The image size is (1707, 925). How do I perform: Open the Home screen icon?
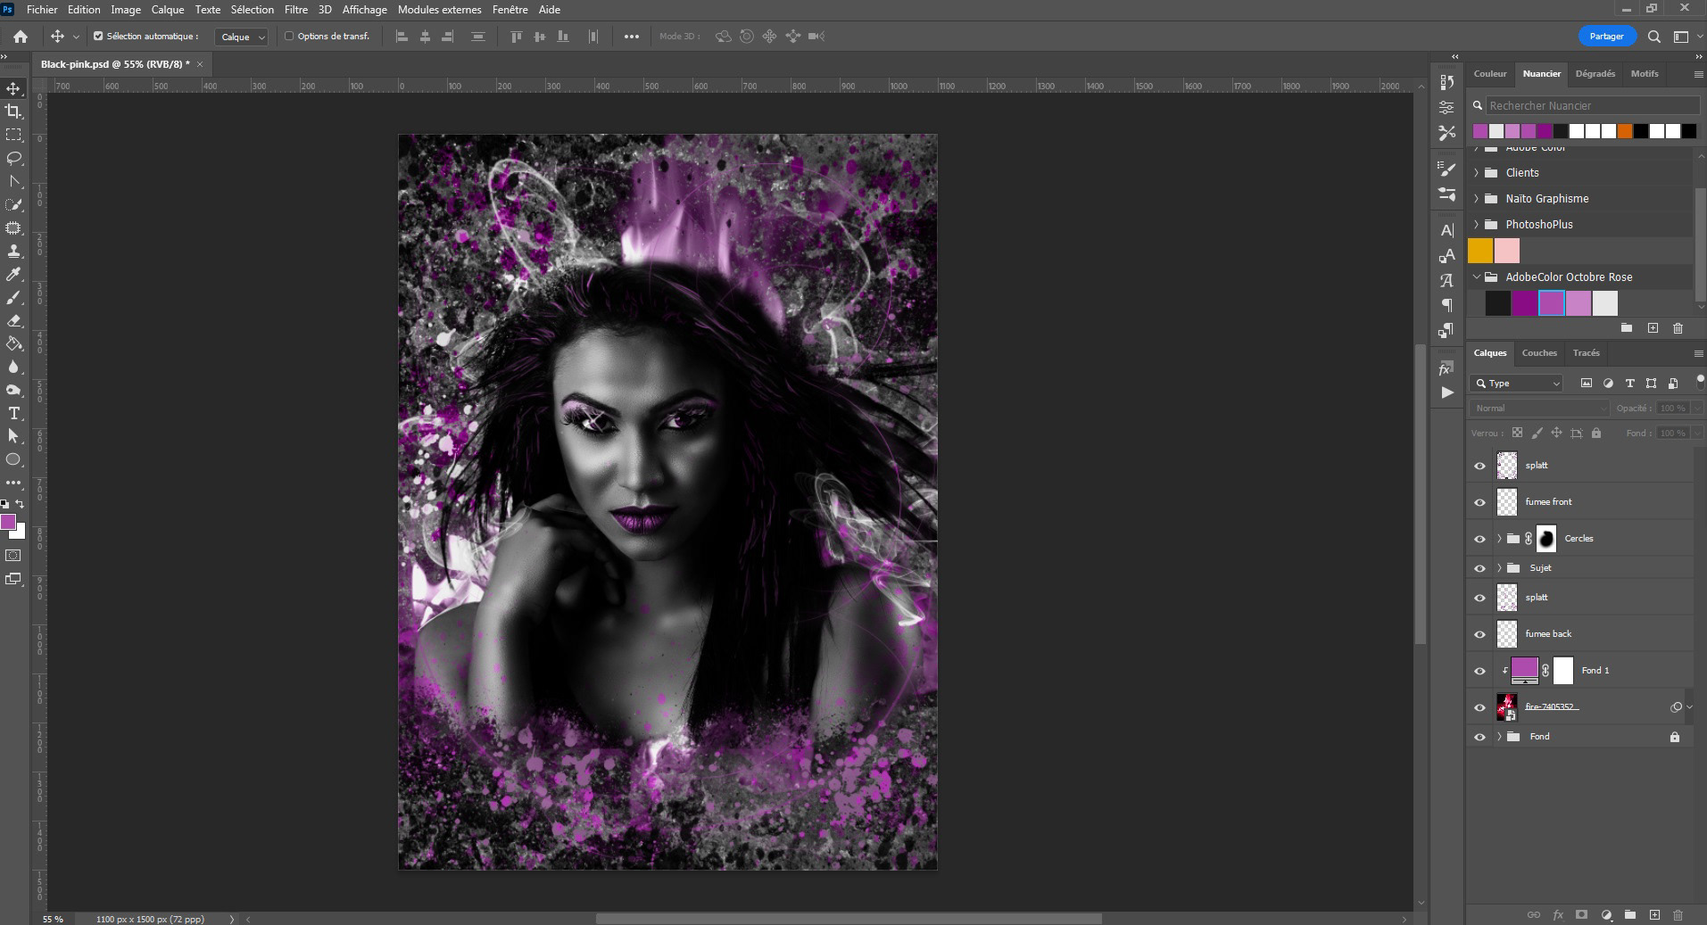tap(20, 37)
